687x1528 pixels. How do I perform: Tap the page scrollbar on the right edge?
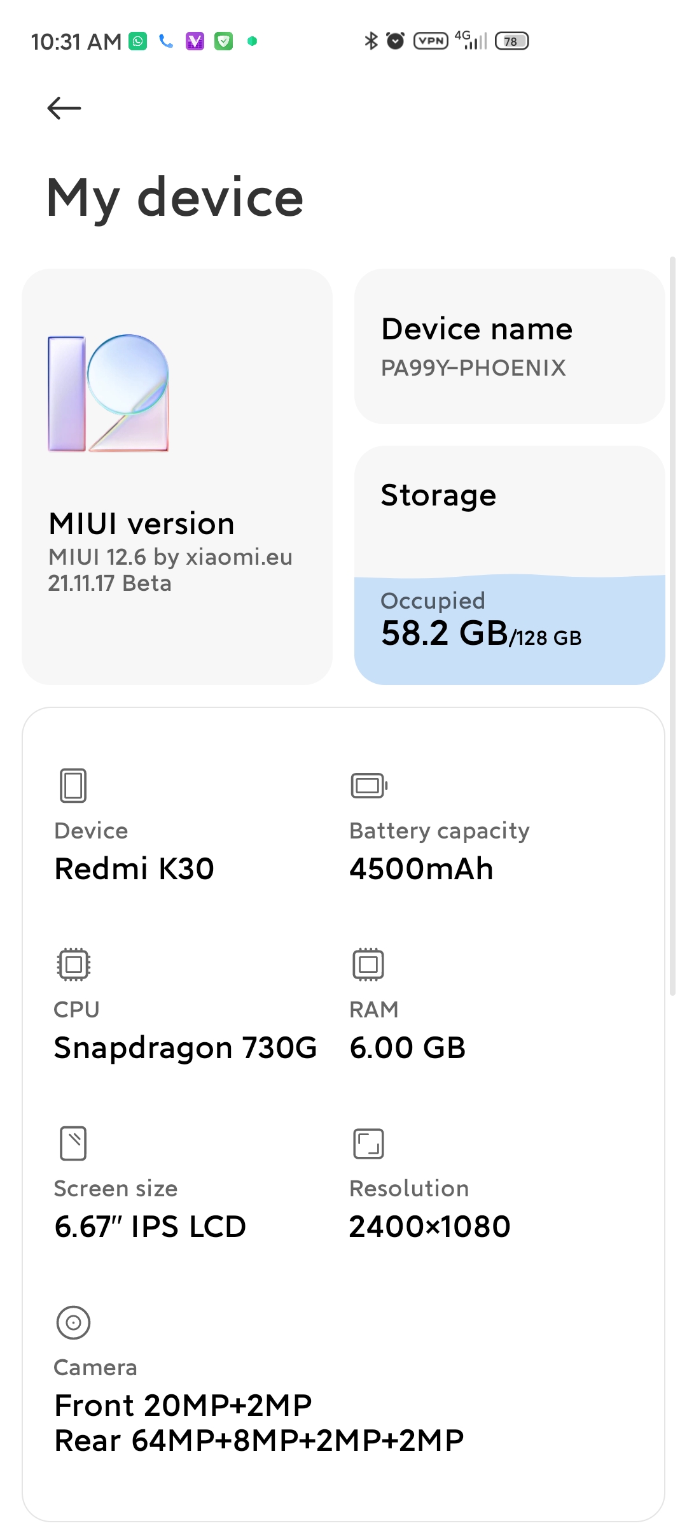point(672,625)
